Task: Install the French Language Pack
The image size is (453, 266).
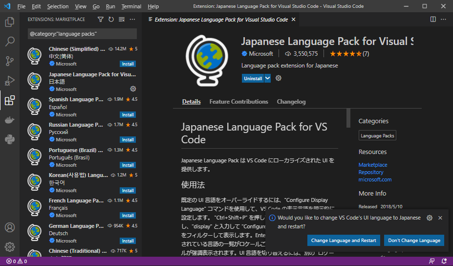Action: pyautogui.click(x=128, y=216)
